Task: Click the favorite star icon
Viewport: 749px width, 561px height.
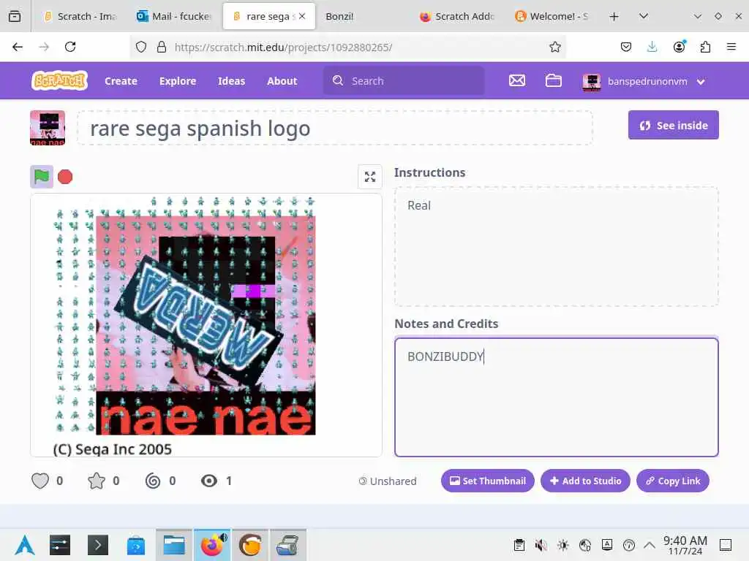Action: coord(97,481)
